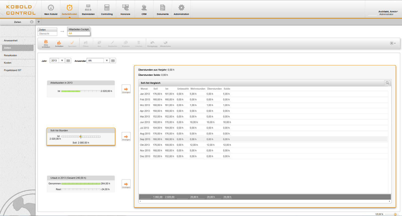Open the toolbar settings gear dropdown
The width and height of the screenshot is (402, 216).
coord(392,43)
